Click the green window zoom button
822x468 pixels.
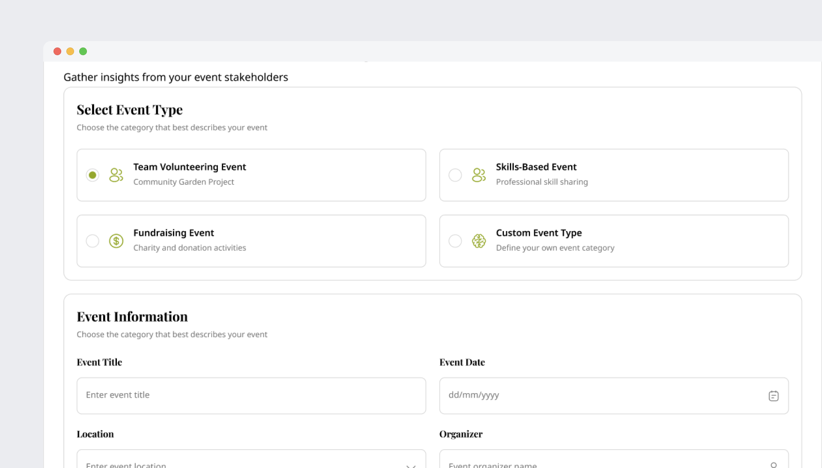(x=83, y=51)
